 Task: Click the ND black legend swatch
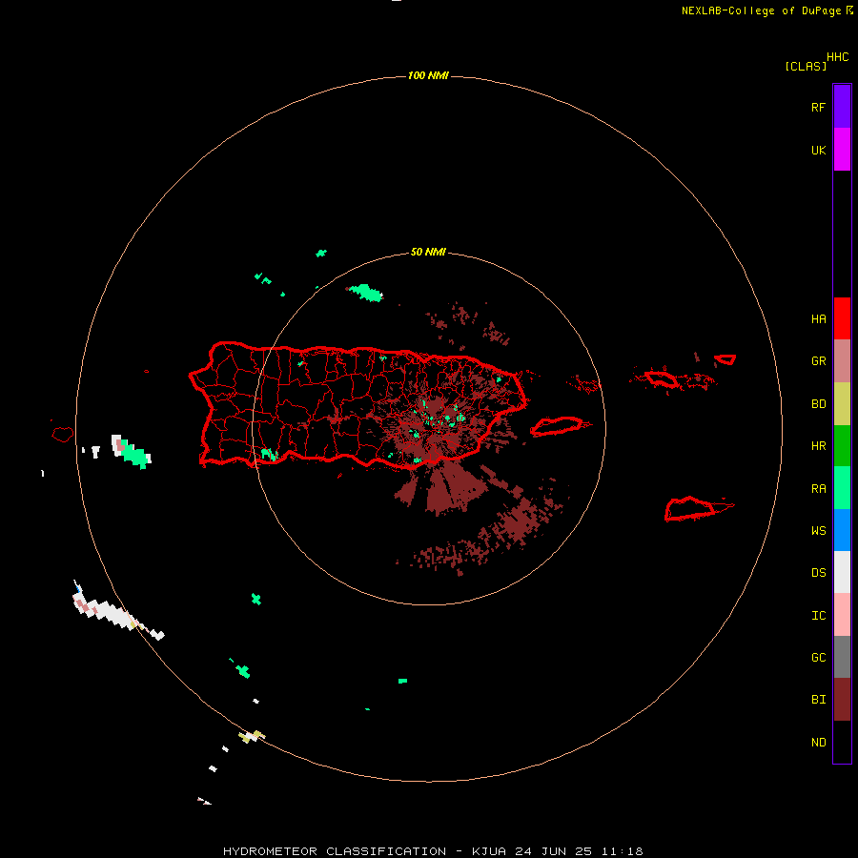pyautogui.click(x=842, y=742)
